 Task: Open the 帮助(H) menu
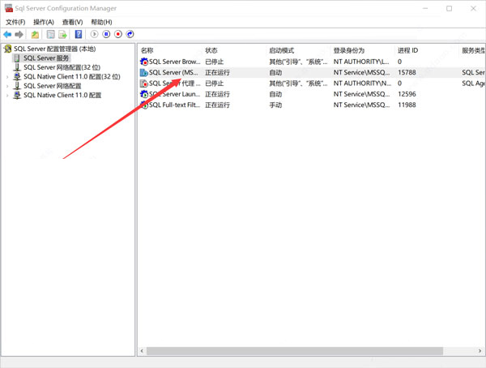click(101, 22)
